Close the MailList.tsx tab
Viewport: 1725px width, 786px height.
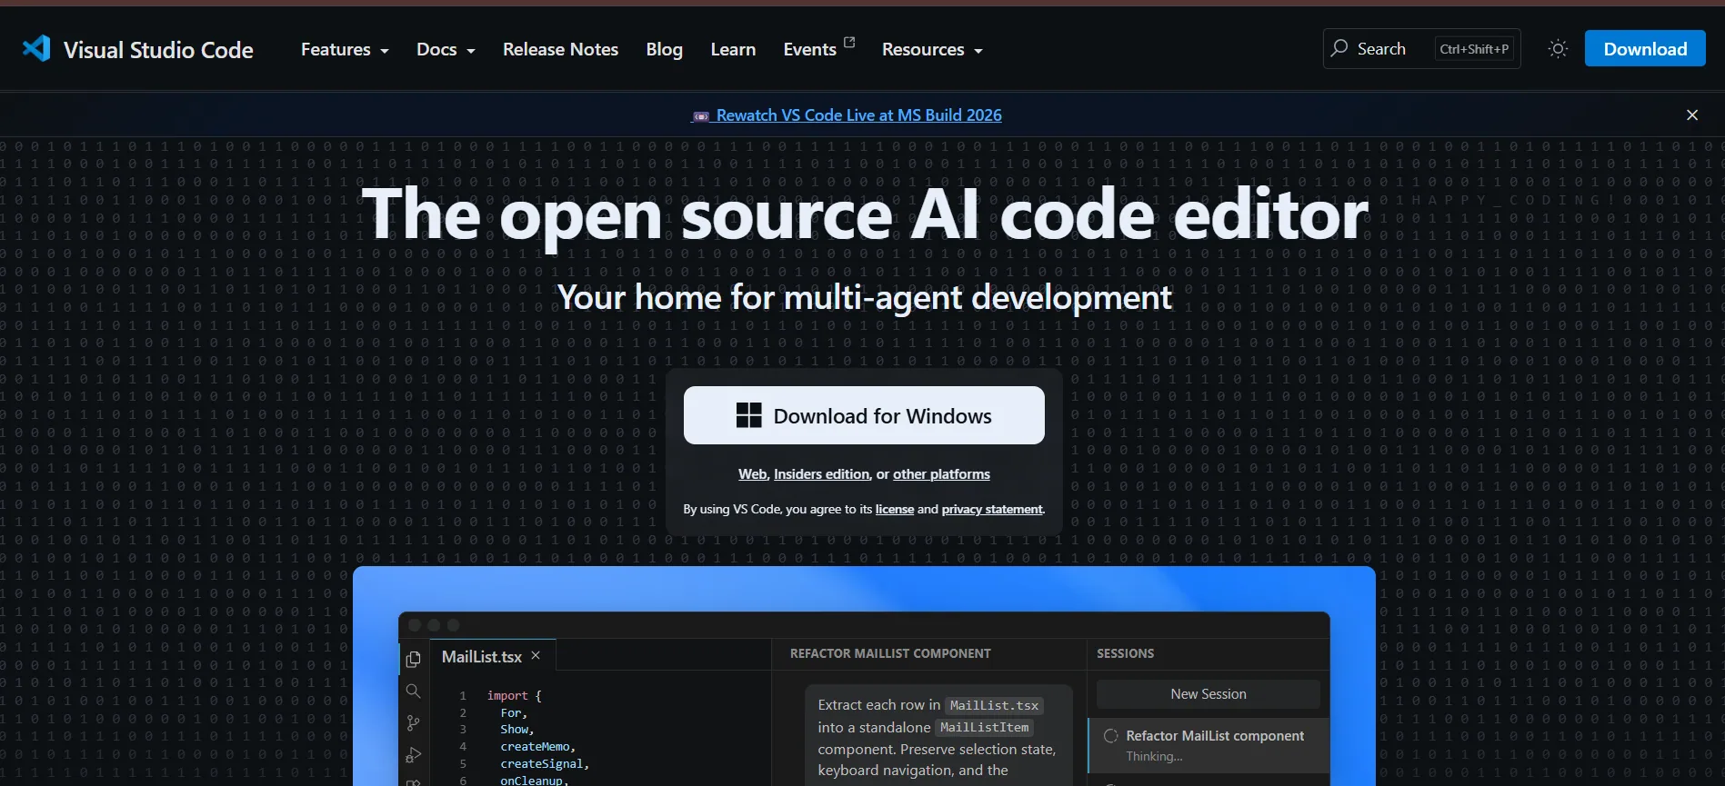coord(536,655)
